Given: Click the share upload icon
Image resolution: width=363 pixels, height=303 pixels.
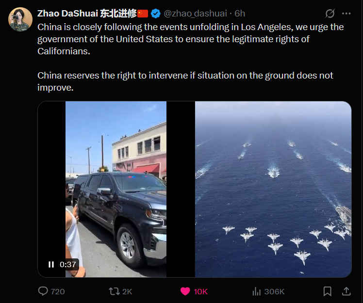Looking at the screenshot, I should point(346,291).
